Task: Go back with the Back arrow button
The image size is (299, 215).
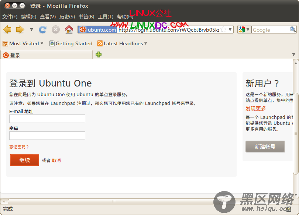Action: (7, 30)
